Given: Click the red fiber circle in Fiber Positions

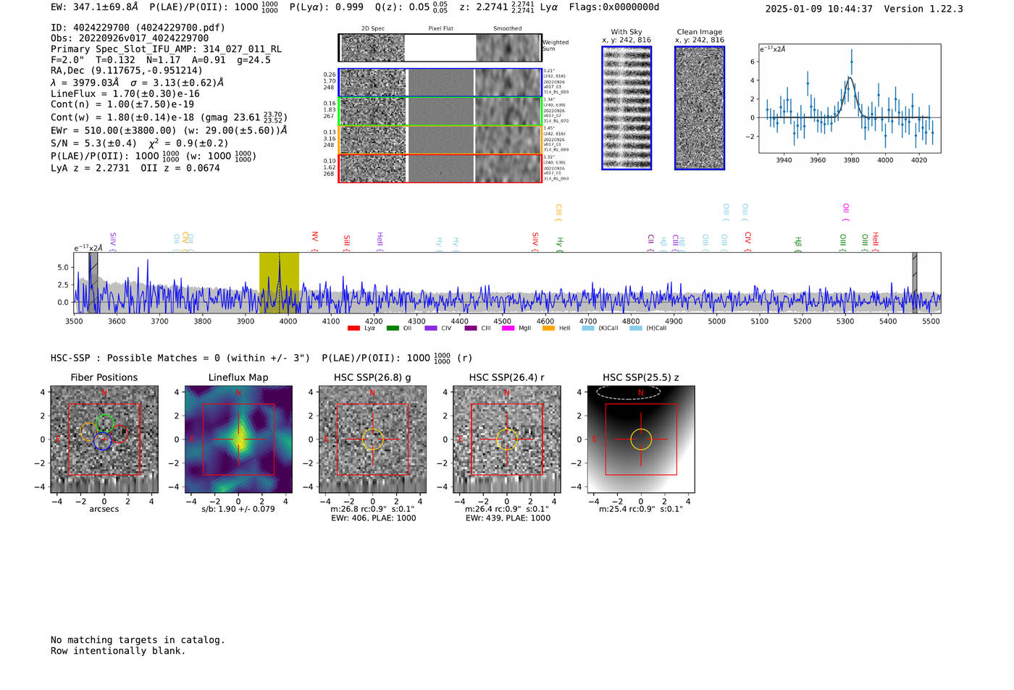Looking at the screenshot, I should (x=120, y=433).
